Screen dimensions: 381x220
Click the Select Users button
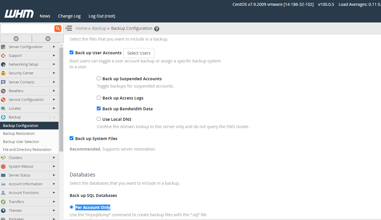(x=139, y=53)
